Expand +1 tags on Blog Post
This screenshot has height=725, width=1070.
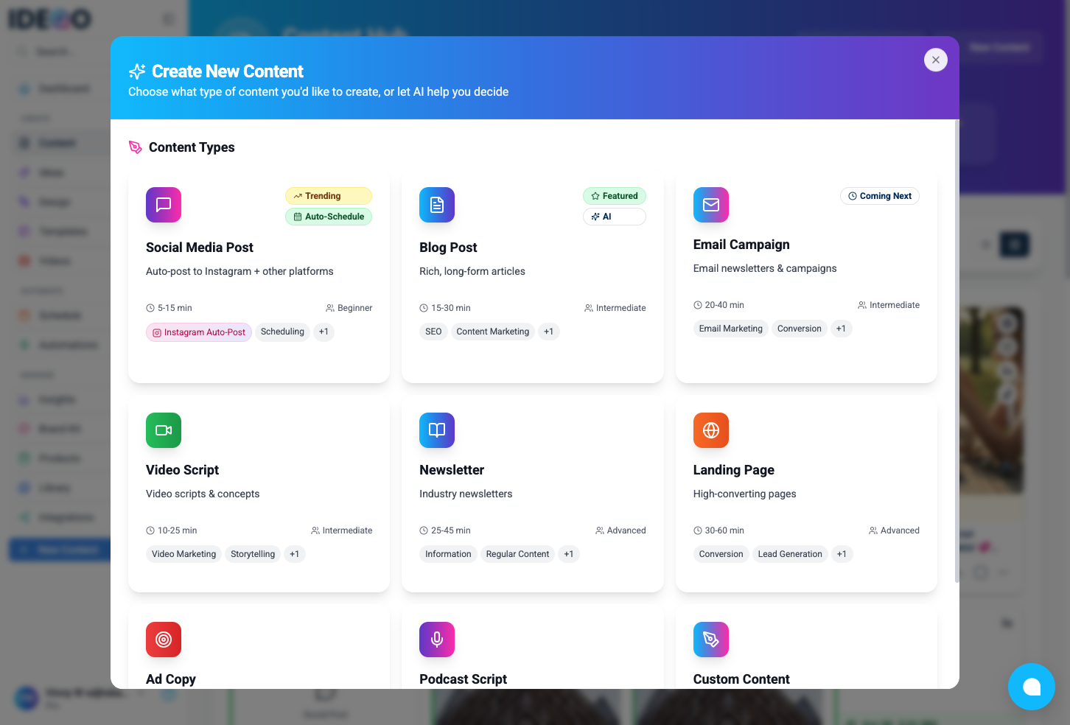(x=549, y=332)
